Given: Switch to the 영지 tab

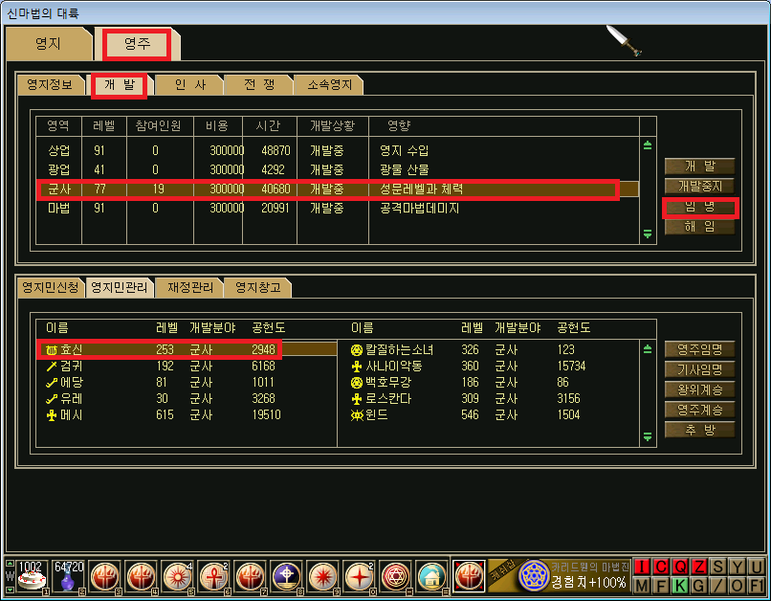Looking at the screenshot, I should (48, 43).
